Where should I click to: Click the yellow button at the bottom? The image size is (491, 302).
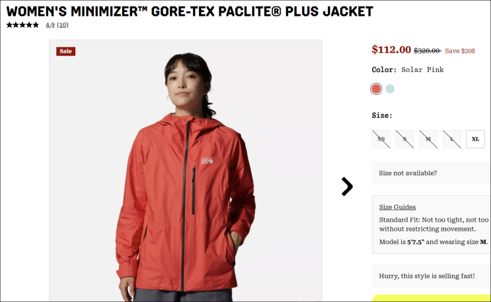pyautogui.click(x=431, y=298)
